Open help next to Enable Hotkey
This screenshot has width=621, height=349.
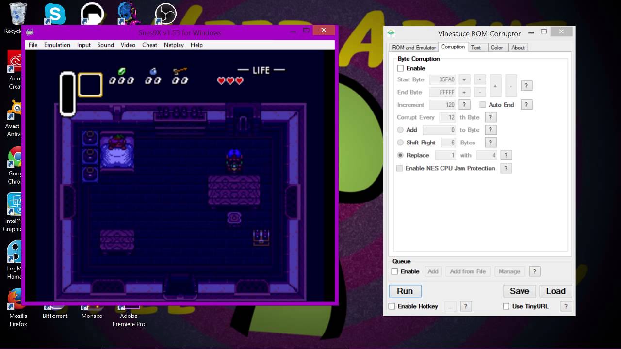pos(465,306)
